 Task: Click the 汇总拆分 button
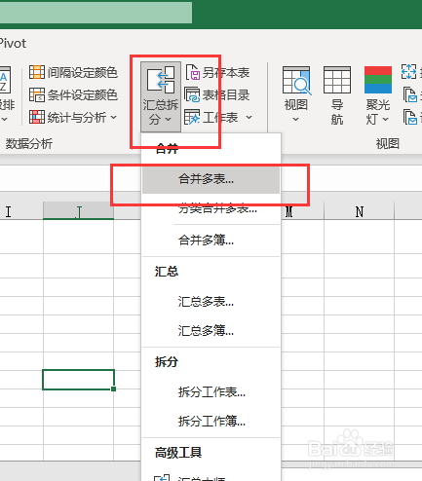pos(161,96)
